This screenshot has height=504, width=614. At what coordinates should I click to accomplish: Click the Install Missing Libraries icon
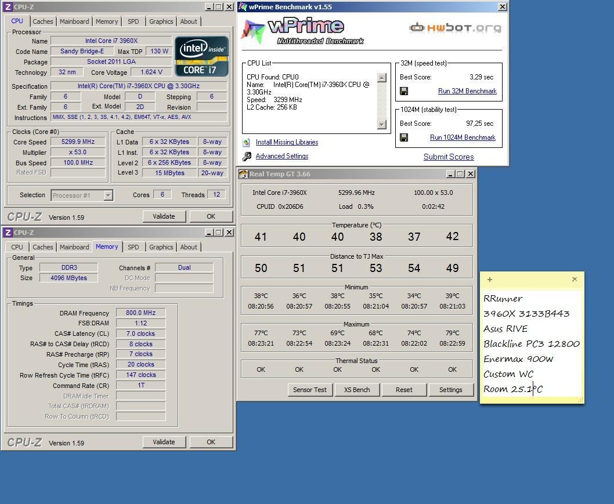click(x=246, y=143)
